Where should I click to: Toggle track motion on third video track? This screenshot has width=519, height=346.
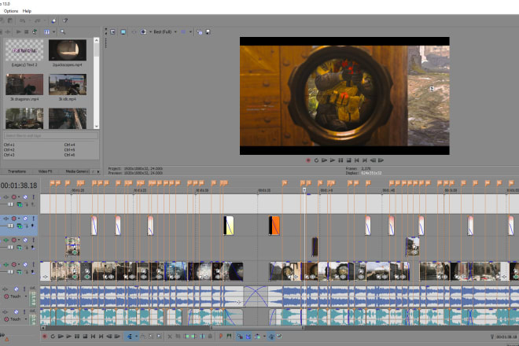[6, 240]
